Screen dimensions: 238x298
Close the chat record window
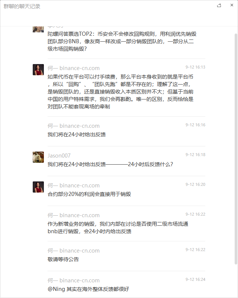coord(232,5)
